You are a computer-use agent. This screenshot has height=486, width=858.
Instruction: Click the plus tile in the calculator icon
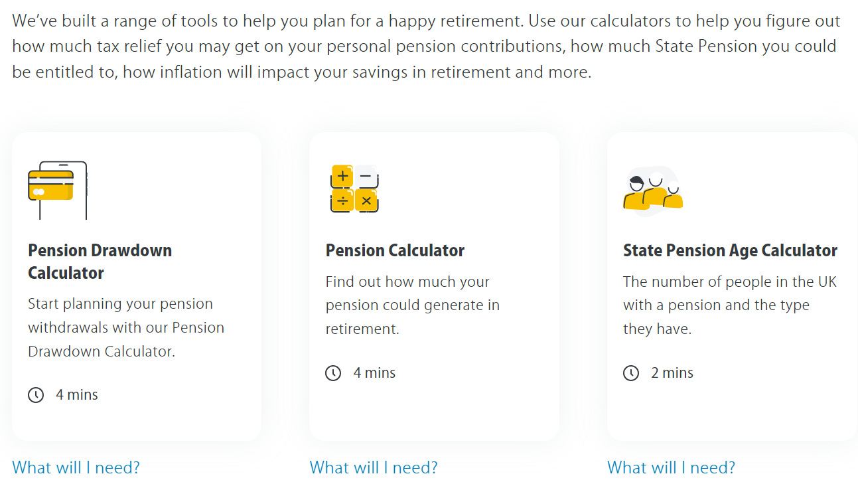click(x=341, y=175)
